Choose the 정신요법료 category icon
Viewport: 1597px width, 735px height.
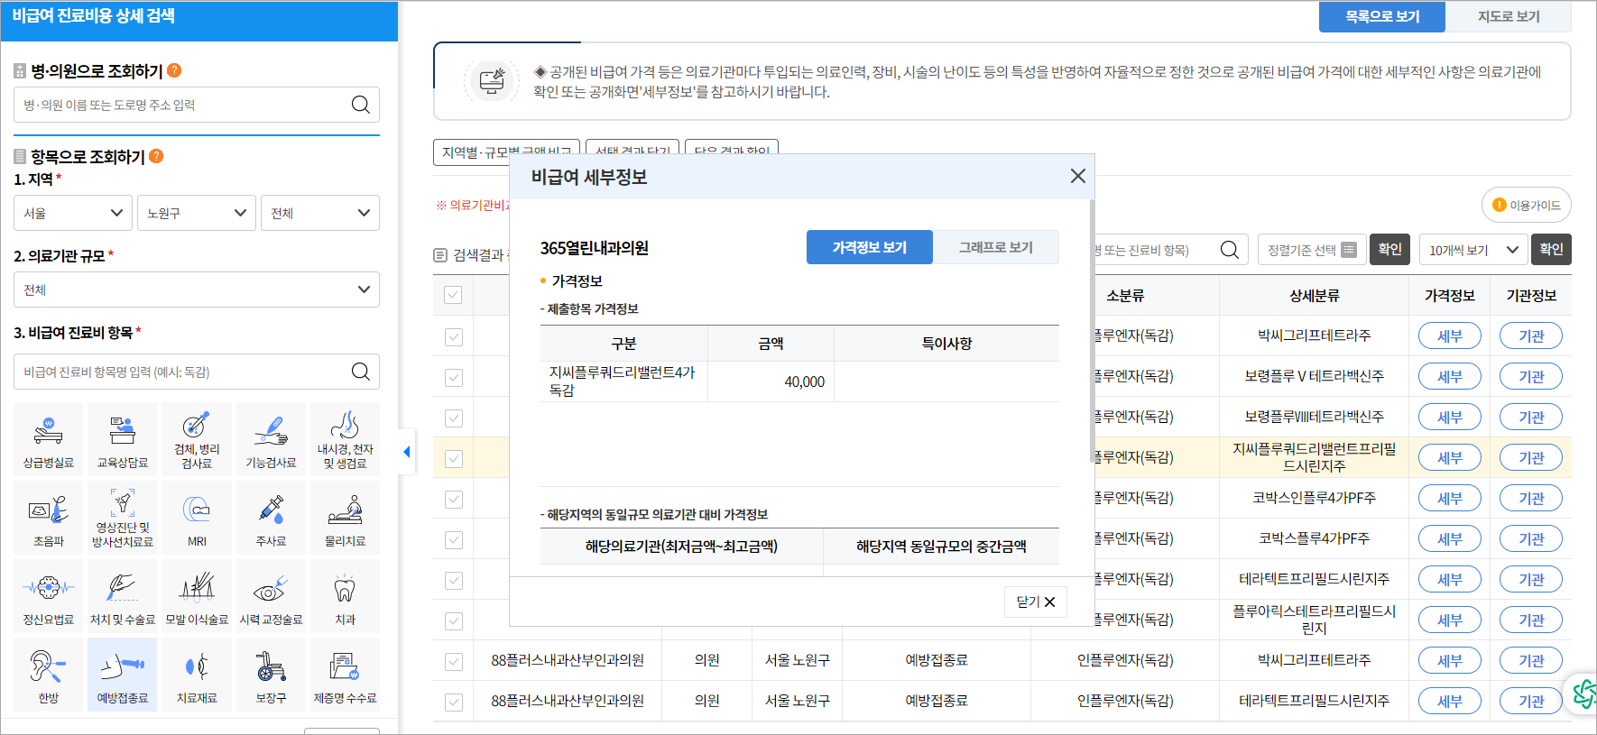click(49, 596)
